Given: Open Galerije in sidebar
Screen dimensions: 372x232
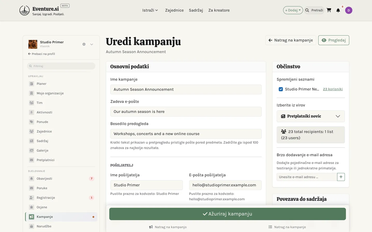Looking at the screenshot, I should point(61,151).
